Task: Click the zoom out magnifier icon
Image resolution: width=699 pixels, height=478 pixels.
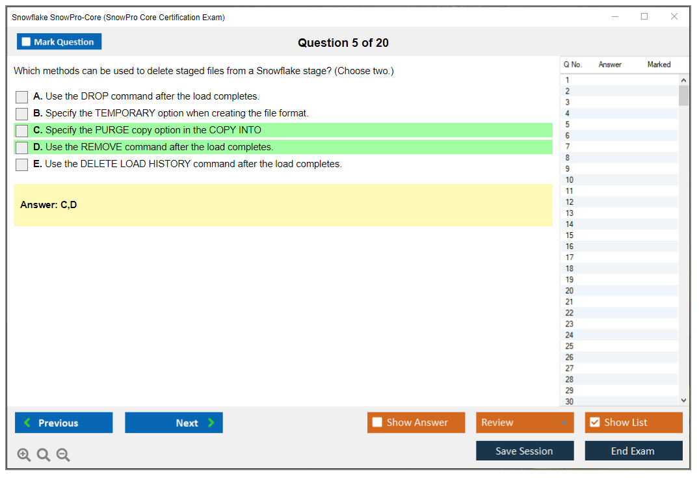Action: 63,455
